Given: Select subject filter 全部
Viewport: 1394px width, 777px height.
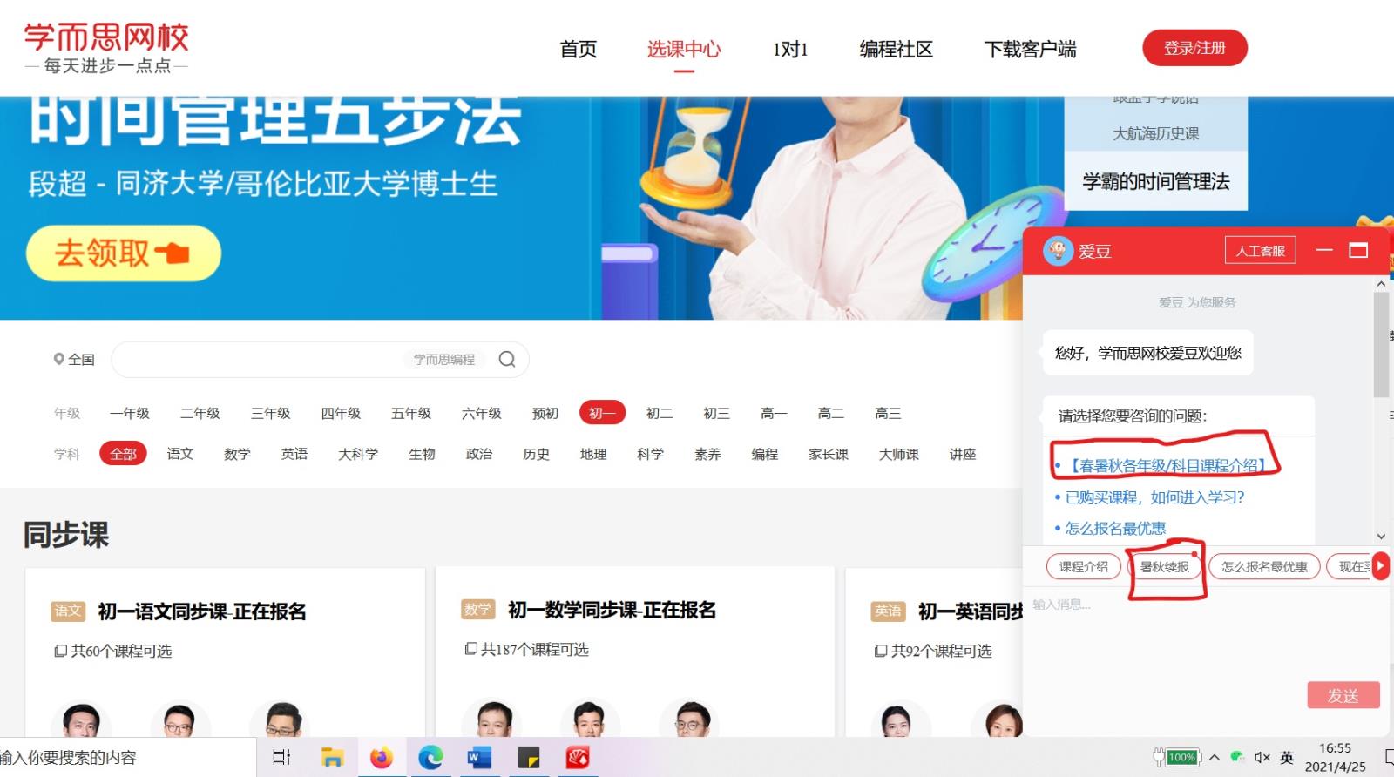Looking at the screenshot, I should point(123,454).
